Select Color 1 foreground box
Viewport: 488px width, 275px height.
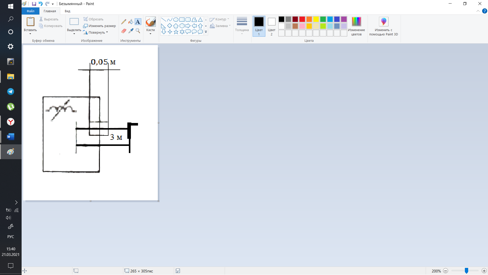click(259, 26)
